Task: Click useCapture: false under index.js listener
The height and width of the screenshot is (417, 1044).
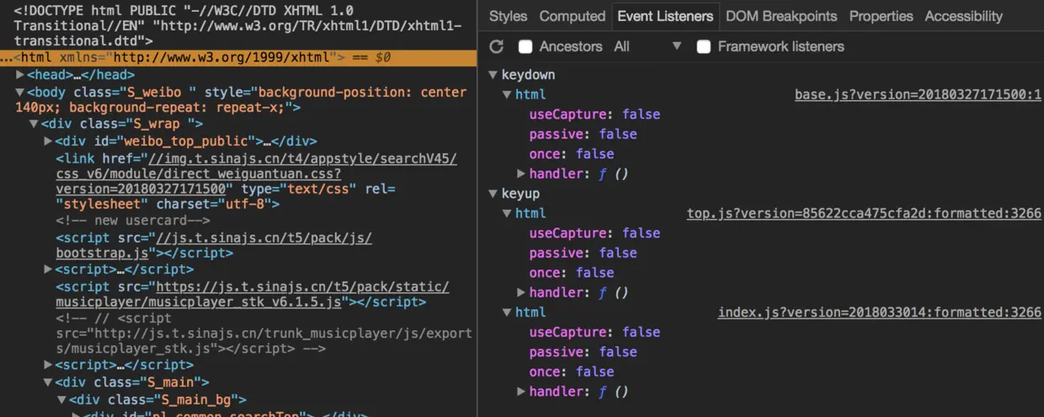Action: pyautogui.click(x=594, y=333)
